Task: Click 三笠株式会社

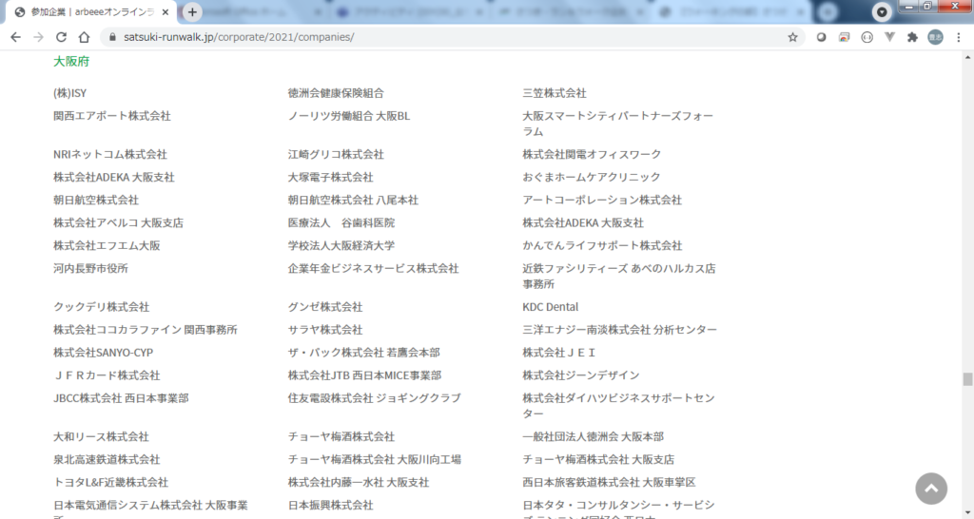Action: [555, 93]
